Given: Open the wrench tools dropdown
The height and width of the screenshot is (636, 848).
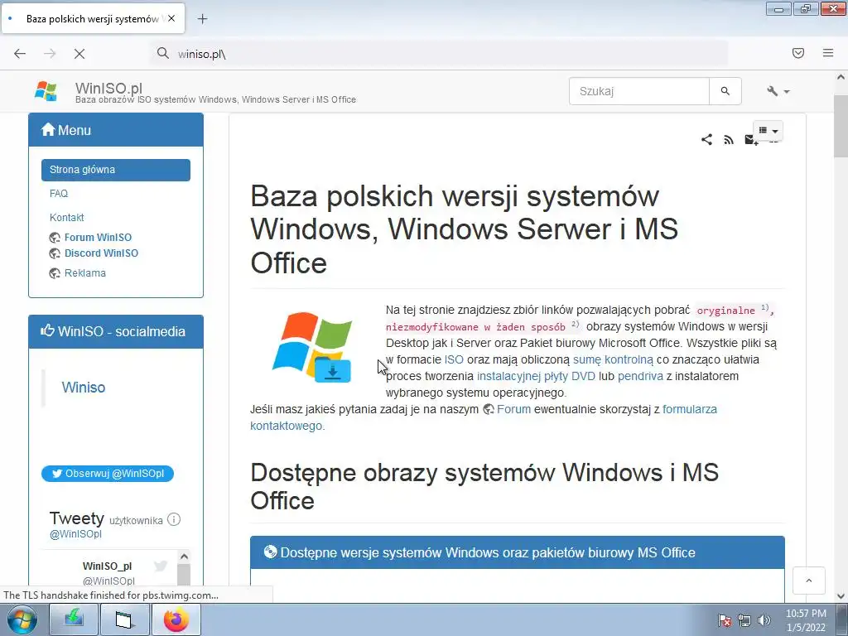Looking at the screenshot, I should click(778, 91).
